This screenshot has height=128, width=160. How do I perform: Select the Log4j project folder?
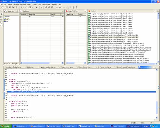7,19
